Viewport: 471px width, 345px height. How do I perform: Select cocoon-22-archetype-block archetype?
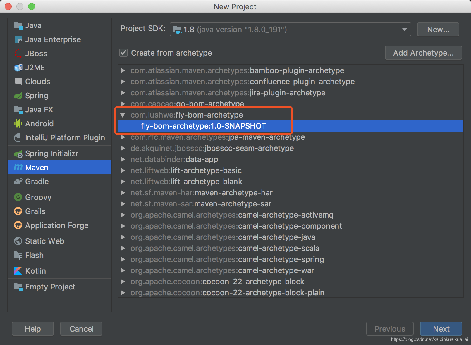(291, 282)
